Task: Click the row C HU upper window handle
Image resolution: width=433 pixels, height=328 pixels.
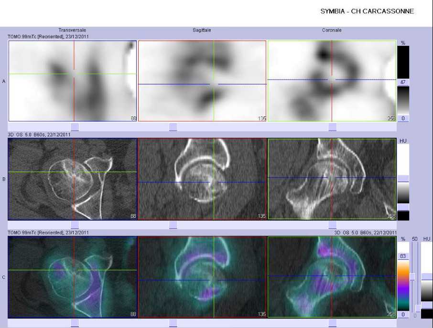Action: pos(427,277)
